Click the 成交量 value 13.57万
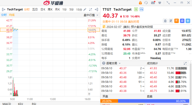 click(x=186, y=31)
